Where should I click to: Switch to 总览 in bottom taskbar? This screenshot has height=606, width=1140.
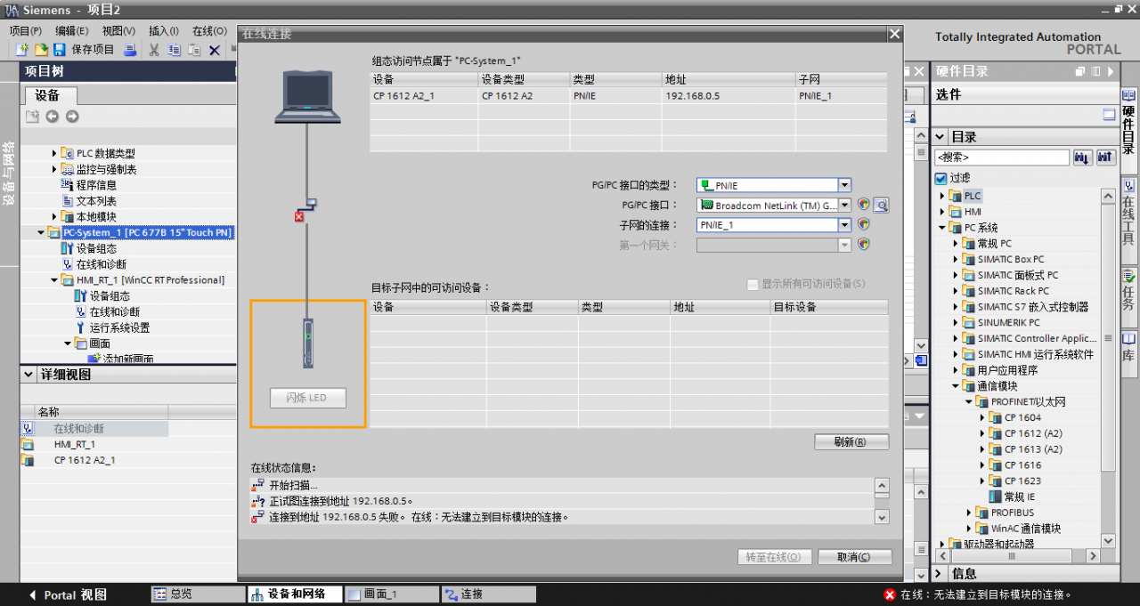pos(198,594)
